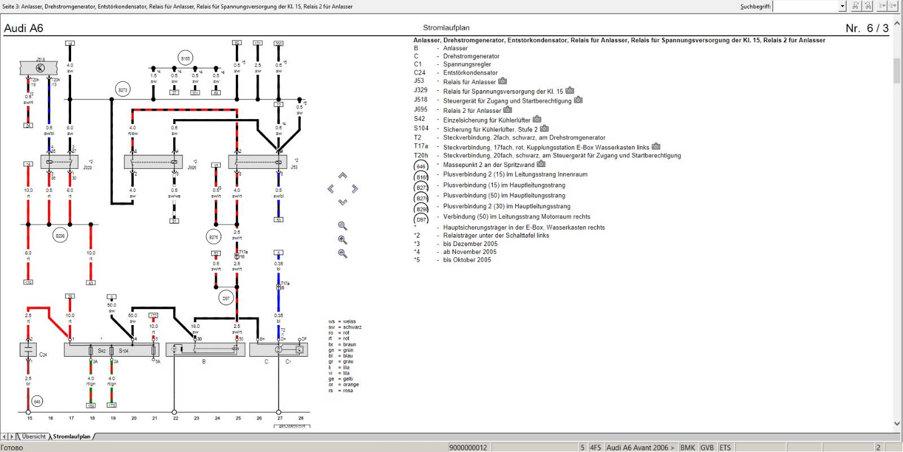Zoom out with the minus magnifier
The width and height of the screenshot is (903, 452).
pos(343,254)
